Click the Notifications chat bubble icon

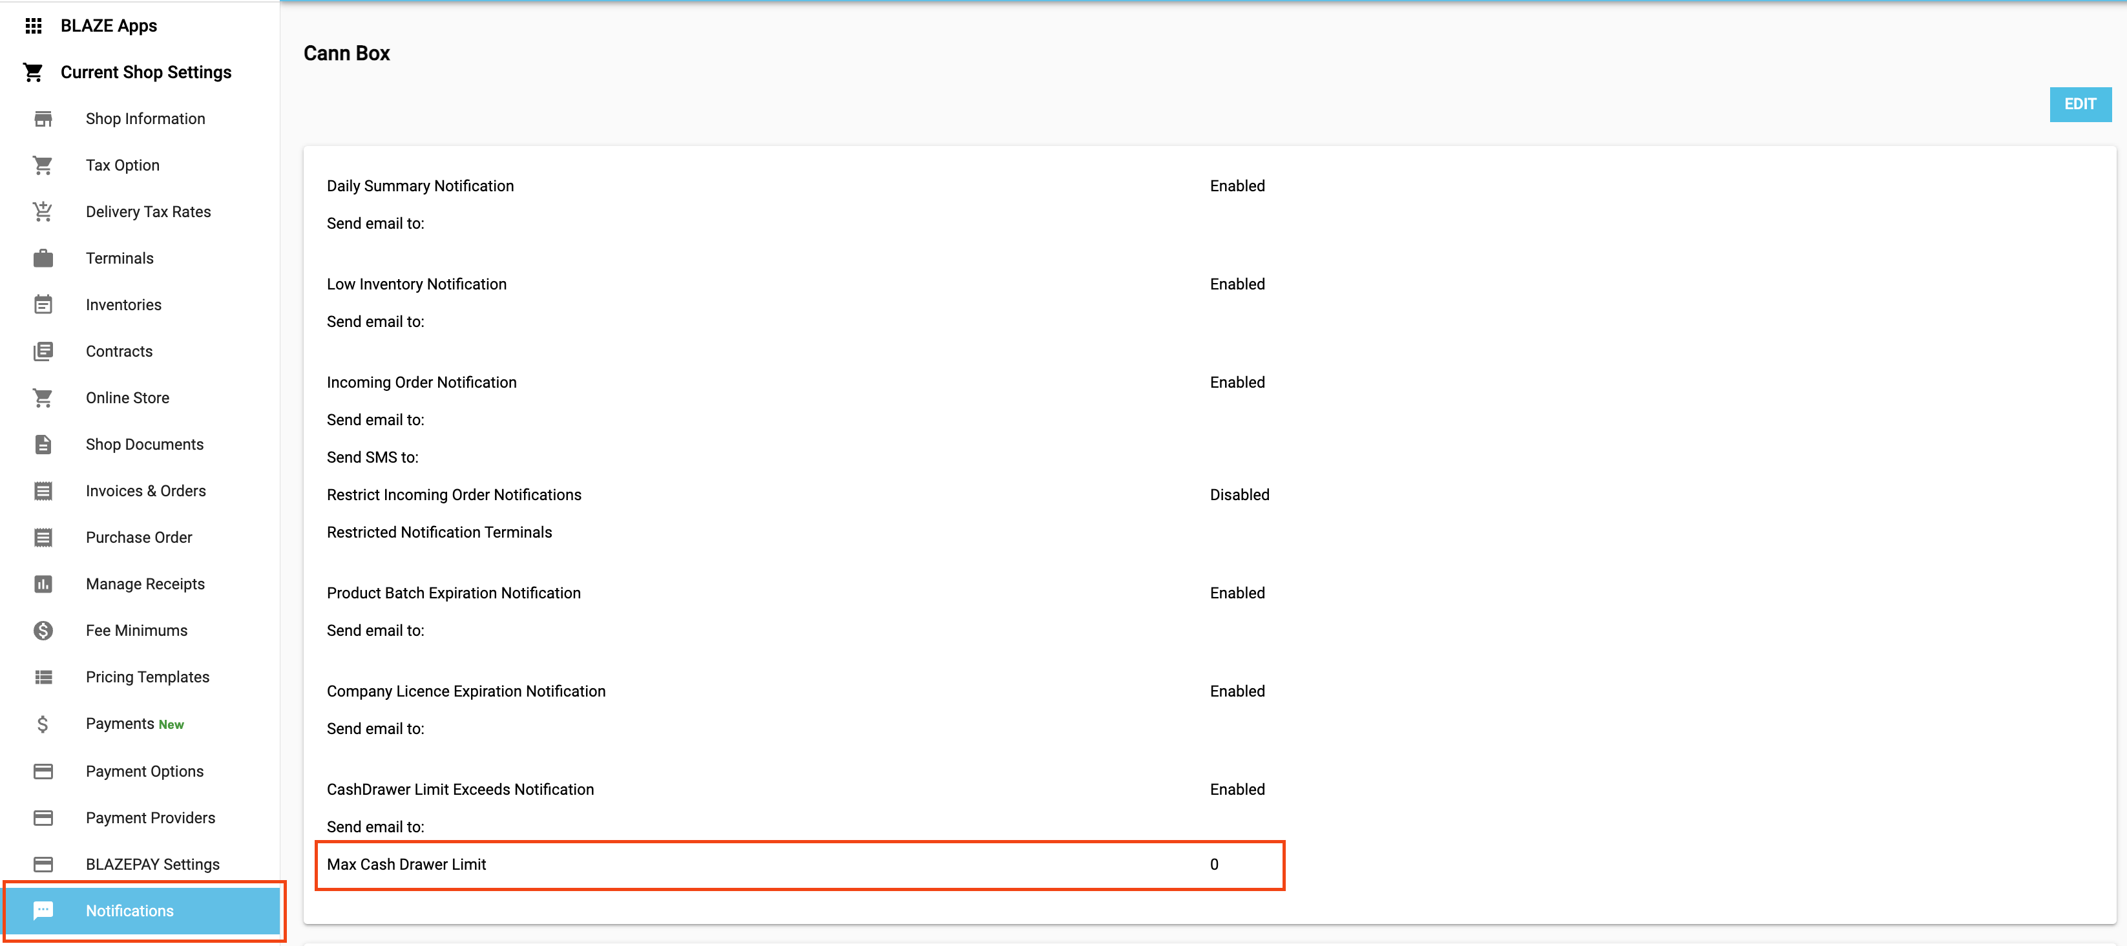[43, 910]
